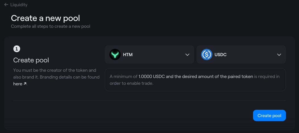Click the HTM token logo

(115, 54)
